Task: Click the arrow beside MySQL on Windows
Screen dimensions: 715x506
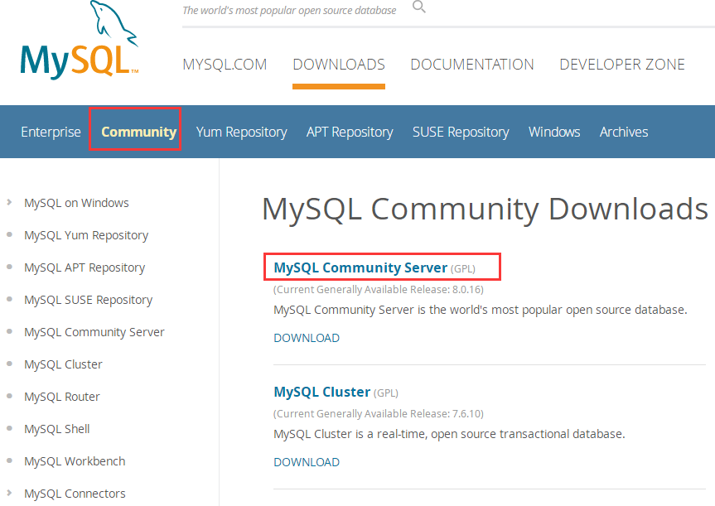Action: pyautogui.click(x=10, y=202)
